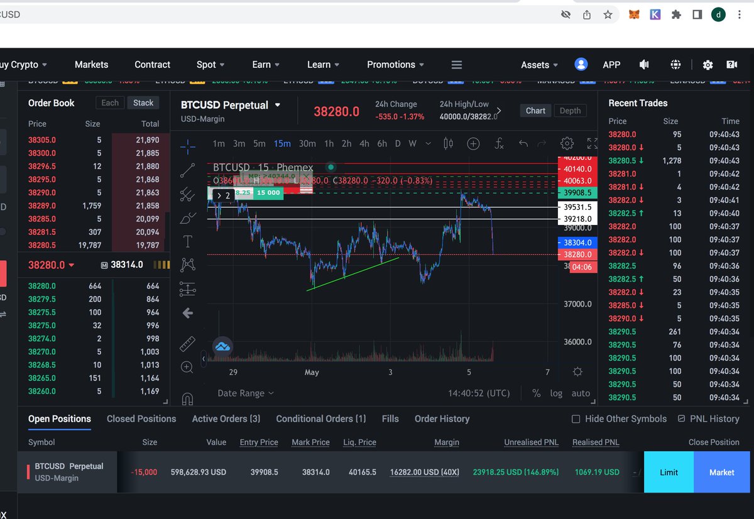Open the help video icon
The image size is (754, 519).
[732, 64]
